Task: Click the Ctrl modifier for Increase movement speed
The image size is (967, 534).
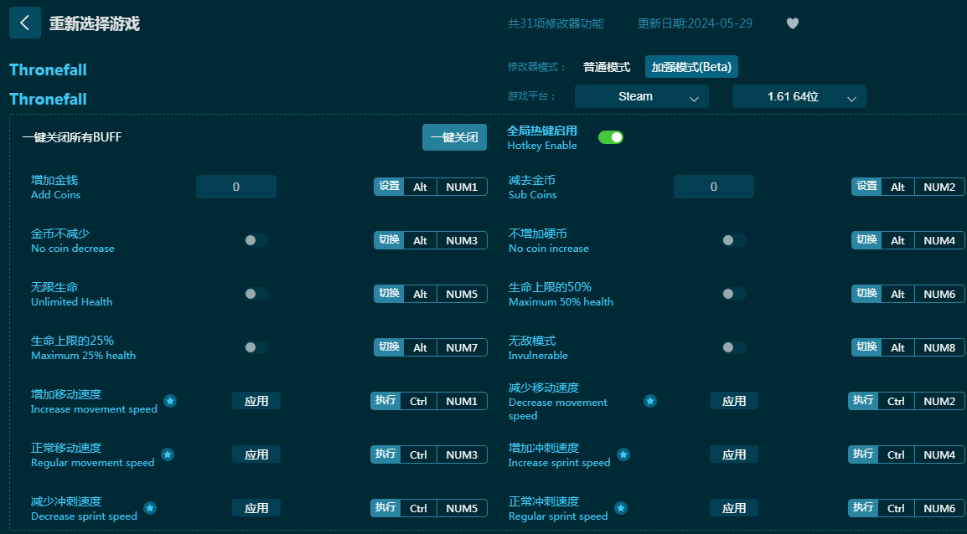Action: 418,401
